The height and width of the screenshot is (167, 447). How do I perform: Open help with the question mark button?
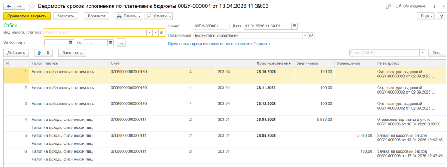click(x=441, y=16)
